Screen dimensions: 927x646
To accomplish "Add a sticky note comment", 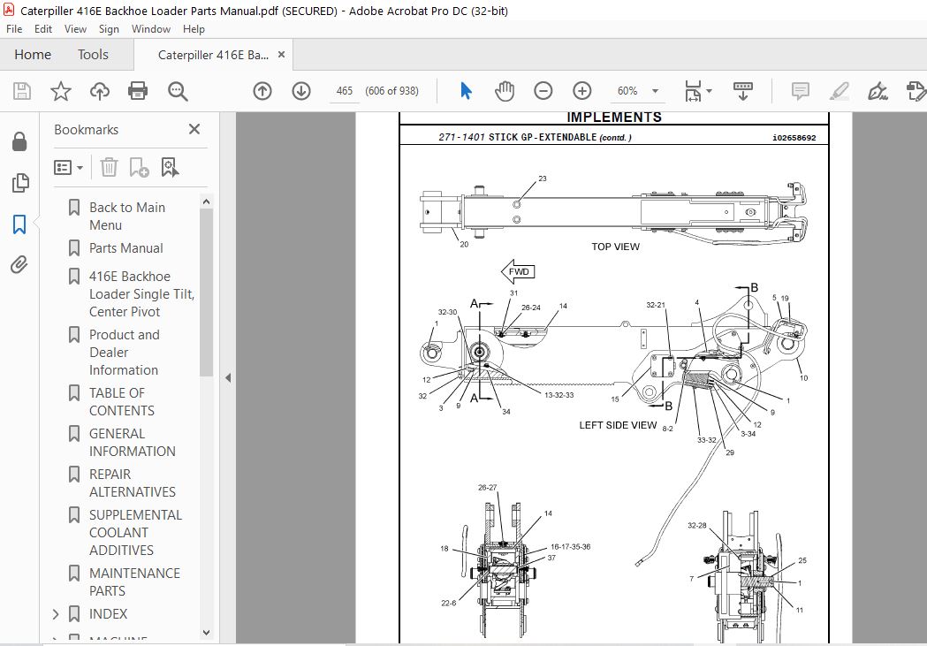I will tap(800, 91).
